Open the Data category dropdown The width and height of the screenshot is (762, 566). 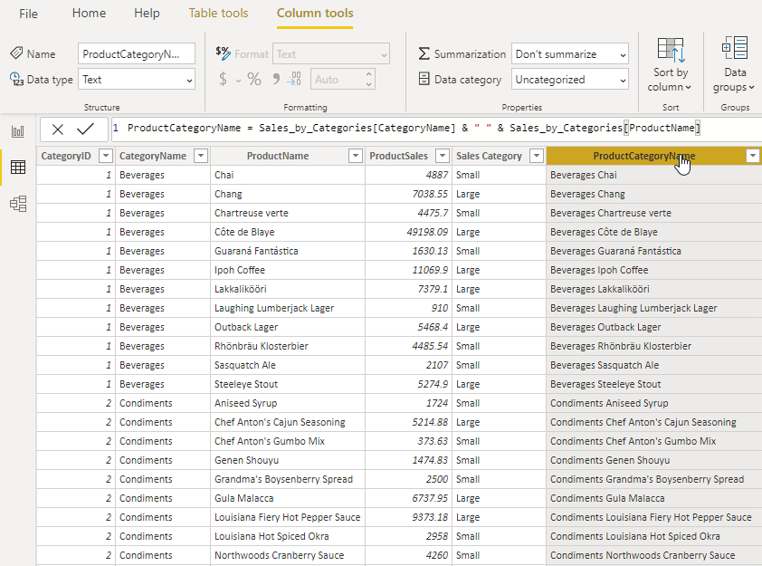[x=569, y=80]
